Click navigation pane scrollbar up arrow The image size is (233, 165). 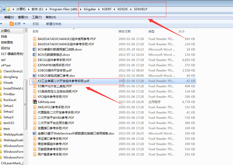(25, 30)
